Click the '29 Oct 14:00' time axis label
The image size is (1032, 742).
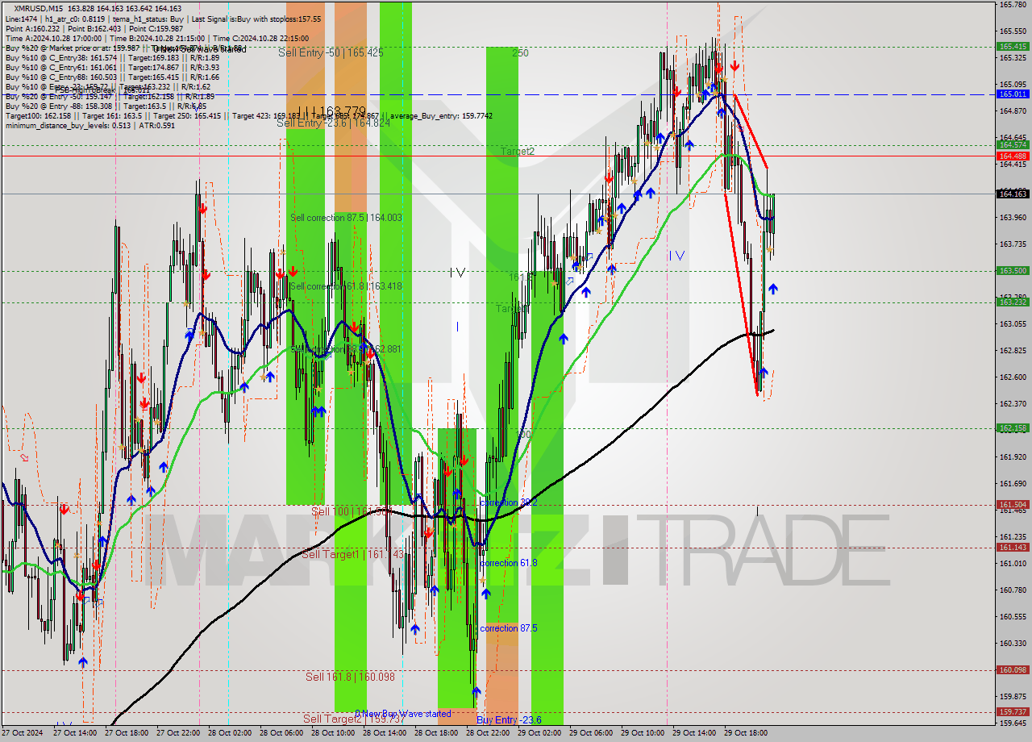click(x=694, y=734)
